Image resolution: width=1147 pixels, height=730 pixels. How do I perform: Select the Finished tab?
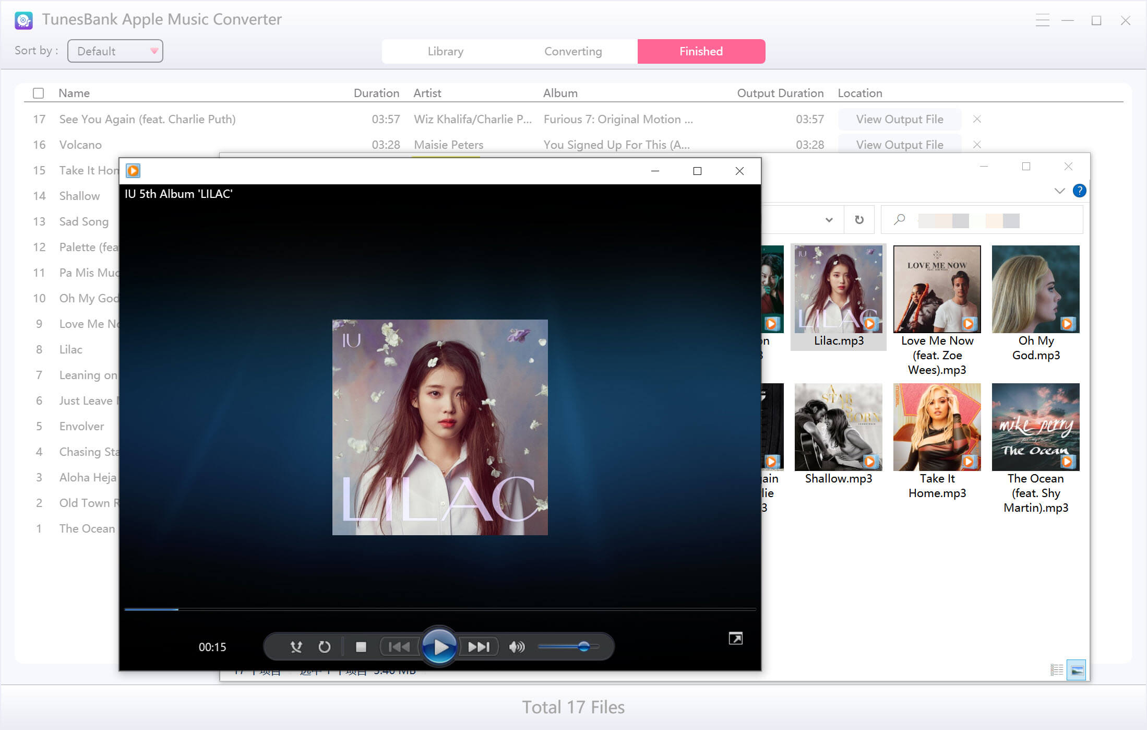coord(701,51)
